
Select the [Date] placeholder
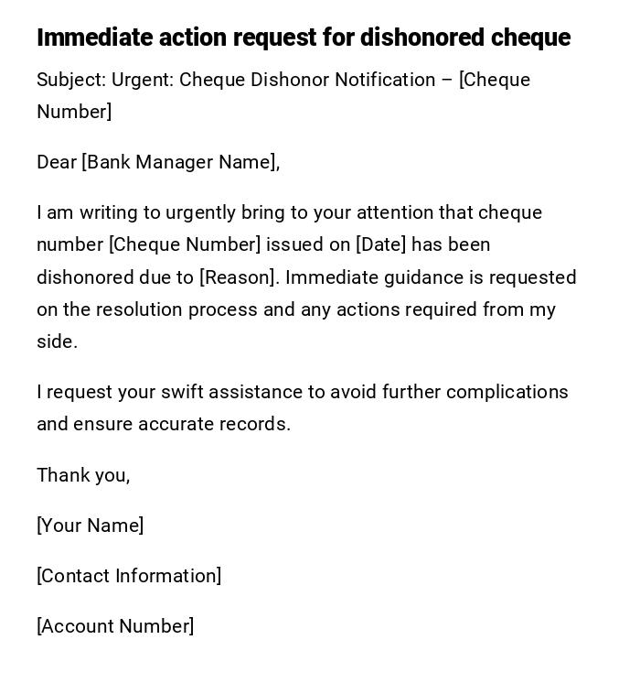(x=380, y=245)
